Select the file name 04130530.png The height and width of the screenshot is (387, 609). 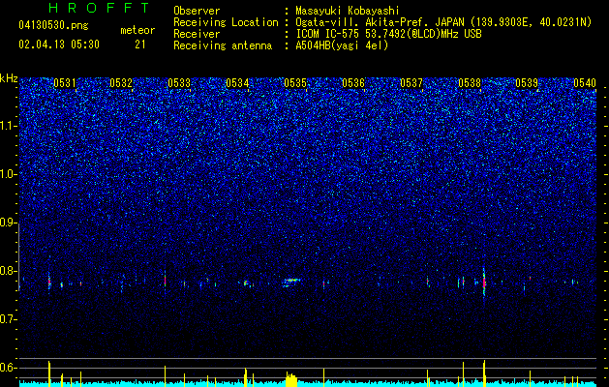[53, 26]
